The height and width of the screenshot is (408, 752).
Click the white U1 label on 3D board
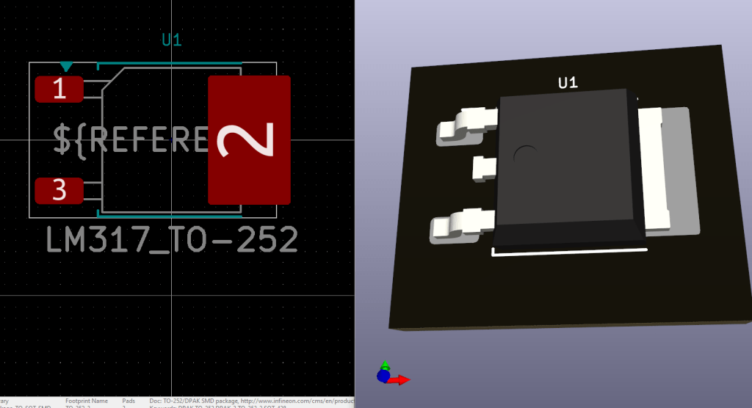pyautogui.click(x=568, y=84)
